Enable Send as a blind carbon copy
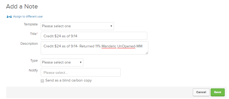 tap(42, 81)
